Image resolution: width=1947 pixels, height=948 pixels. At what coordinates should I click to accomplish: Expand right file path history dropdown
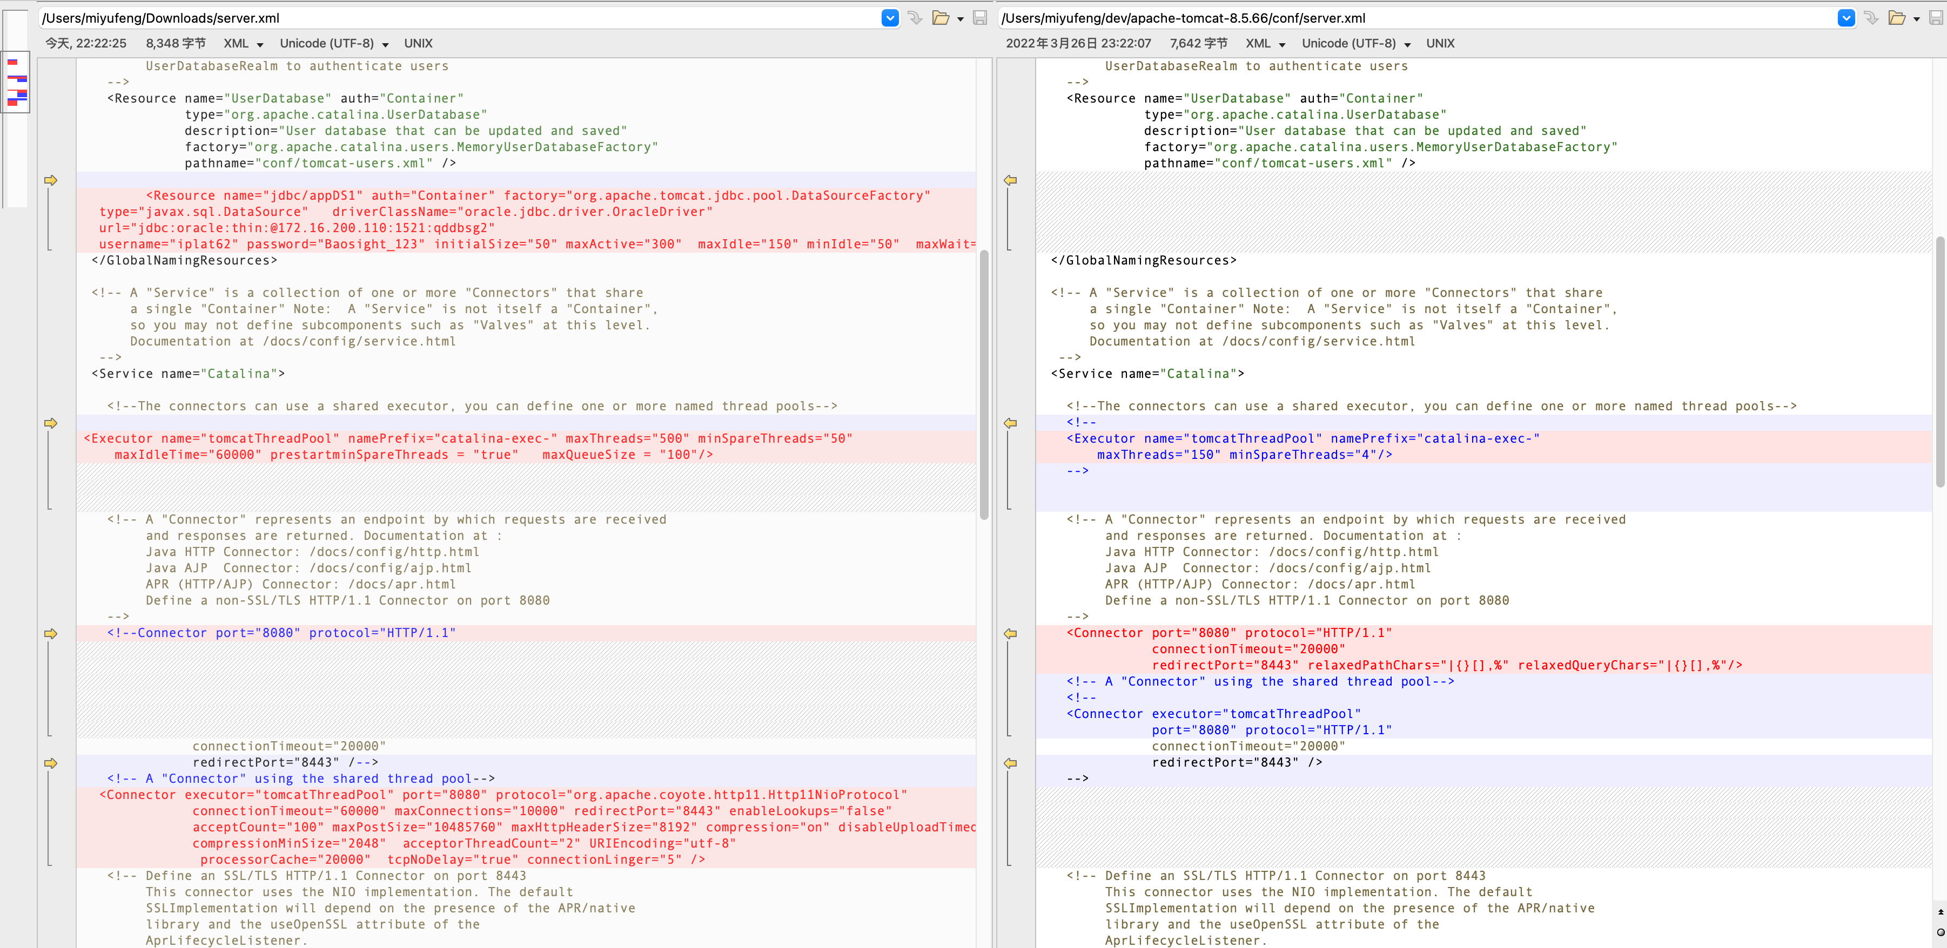[1847, 17]
